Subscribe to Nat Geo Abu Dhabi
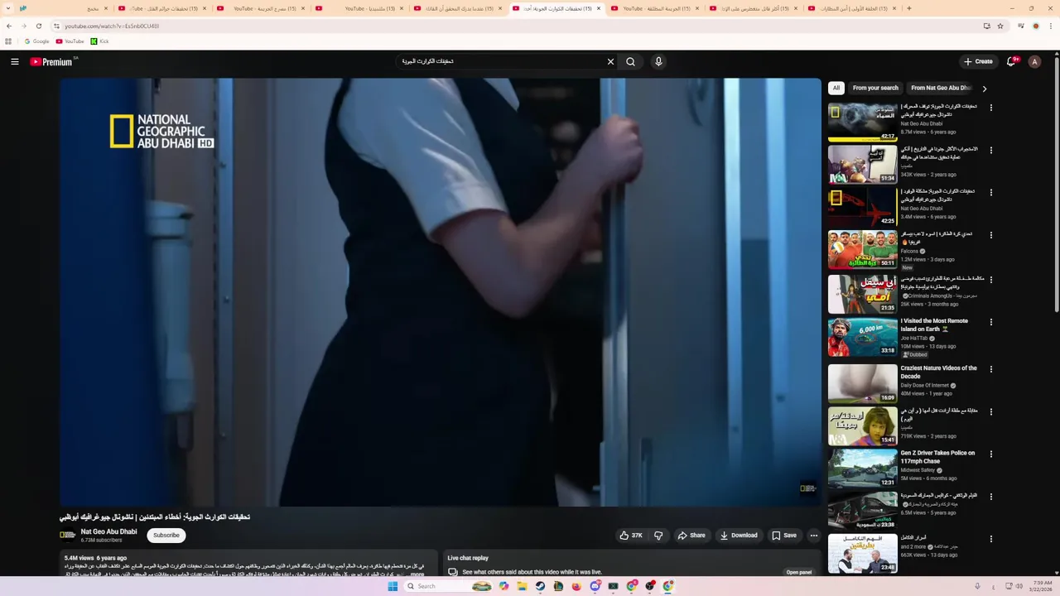 pos(166,536)
